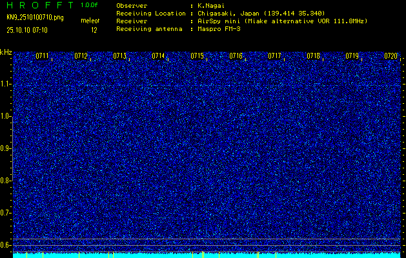Click the 0719 time tick label
406x258 pixels.
pos(352,56)
